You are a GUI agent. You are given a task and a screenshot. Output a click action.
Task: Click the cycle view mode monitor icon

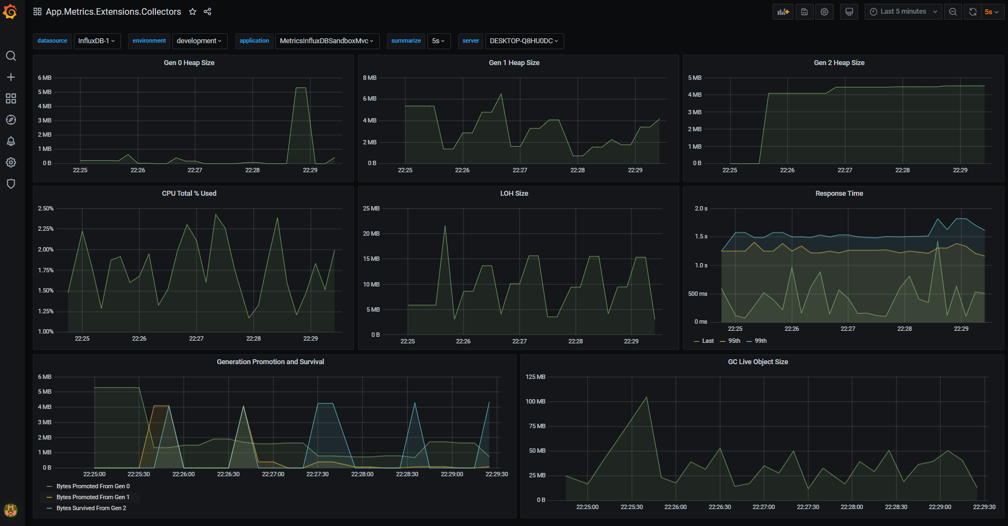click(x=849, y=11)
